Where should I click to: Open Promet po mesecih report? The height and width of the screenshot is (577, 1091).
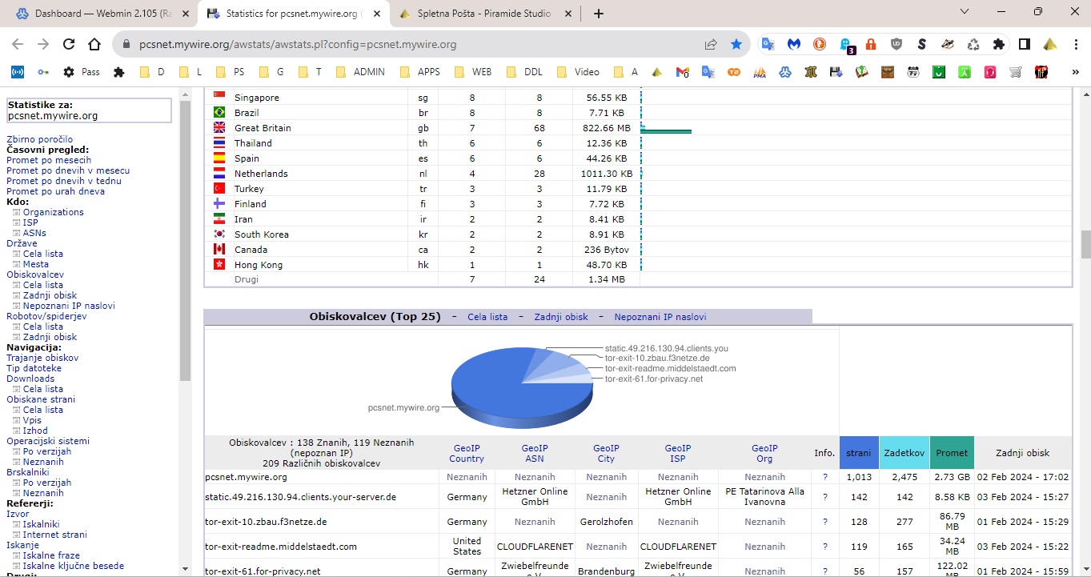click(x=49, y=160)
